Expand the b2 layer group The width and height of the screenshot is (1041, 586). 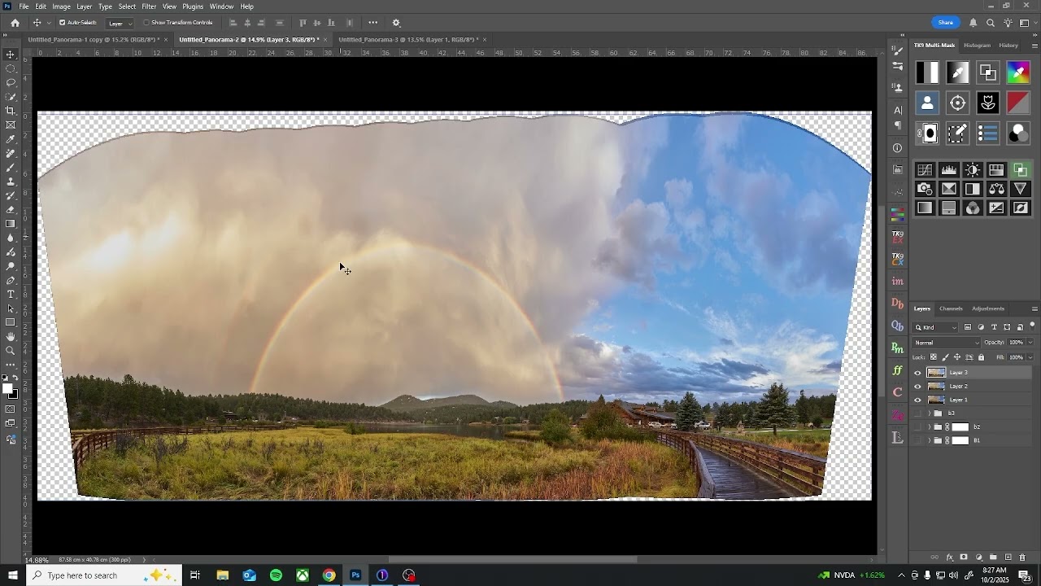coord(929,427)
